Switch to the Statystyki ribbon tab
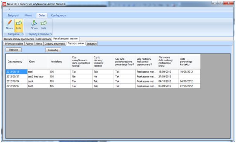The width and height of the screenshot is (236, 143). click(x=13, y=16)
